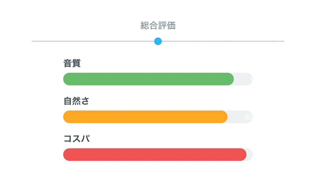Click the rounded left start of the green bar
The image size is (316, 177).
click(x=66, y=79)
